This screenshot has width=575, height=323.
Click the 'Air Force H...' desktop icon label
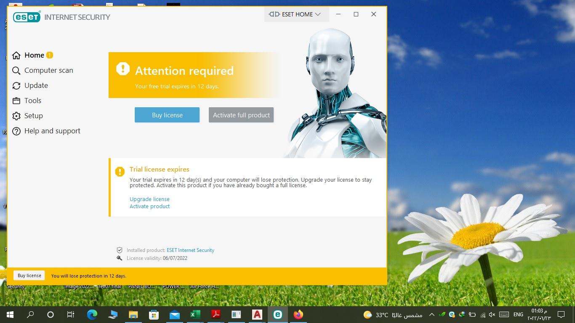pyautogui.click(x=205, y=287)
